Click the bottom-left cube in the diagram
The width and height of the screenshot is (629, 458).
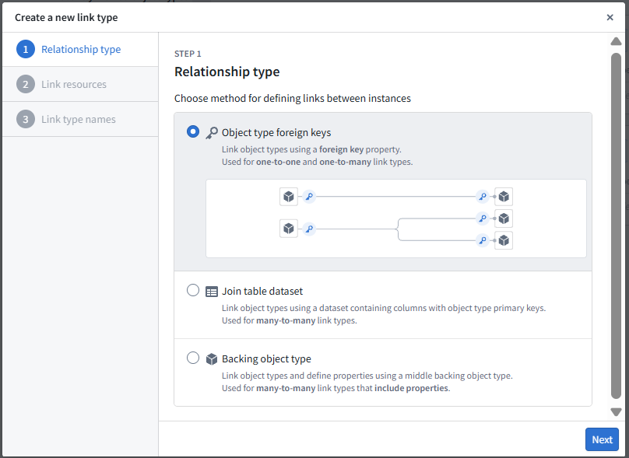pos(289,229)
